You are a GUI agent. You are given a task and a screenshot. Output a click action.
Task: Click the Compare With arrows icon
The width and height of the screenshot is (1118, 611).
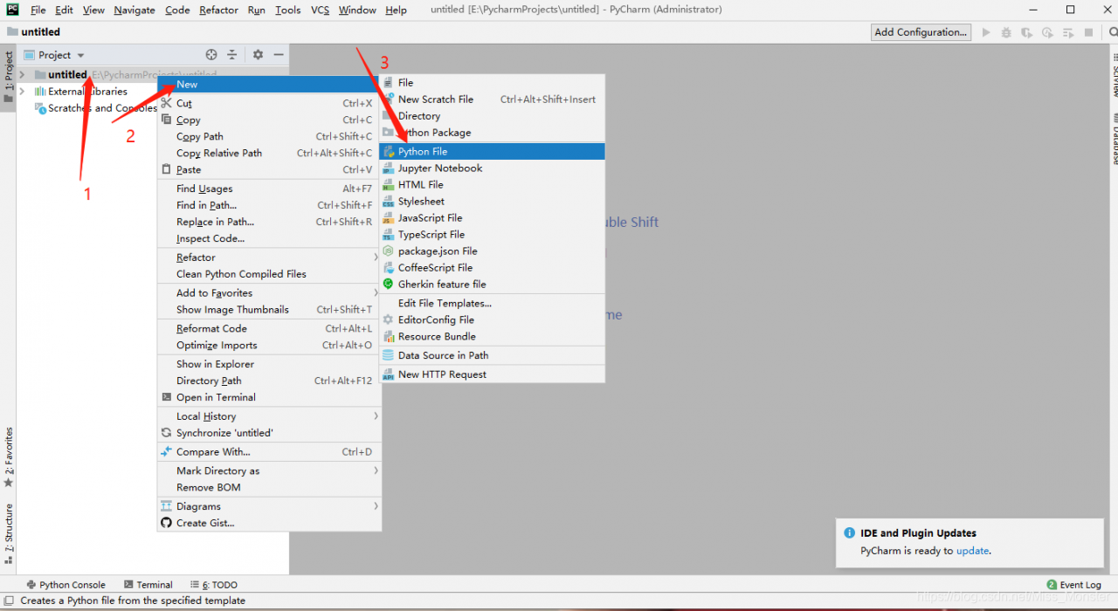(167, 452)
